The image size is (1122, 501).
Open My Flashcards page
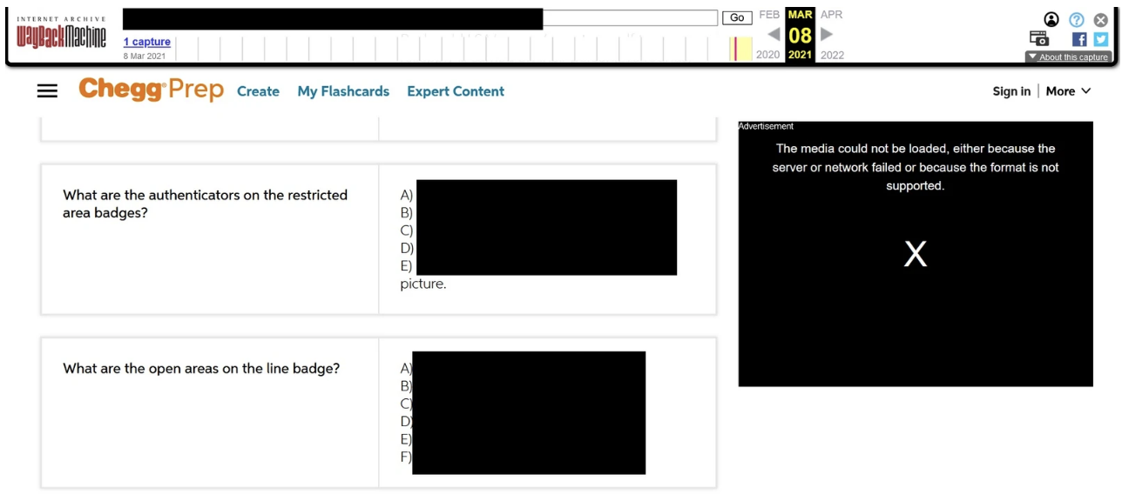[343, 91]
